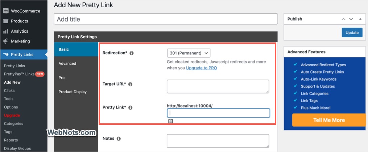The width and height of the screenshot is (368, 152).
Task: Click the Products box icon
Action: (x=6, y=21)
